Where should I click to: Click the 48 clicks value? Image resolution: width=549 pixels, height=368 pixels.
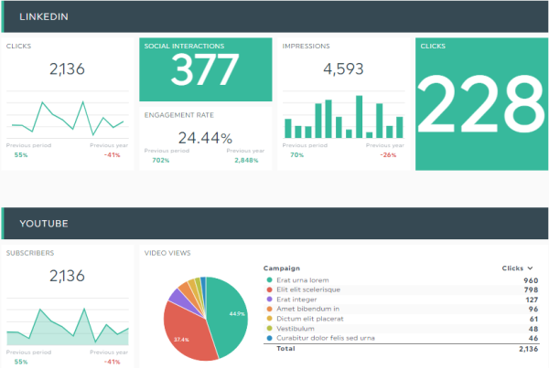[x=533, y=329]
